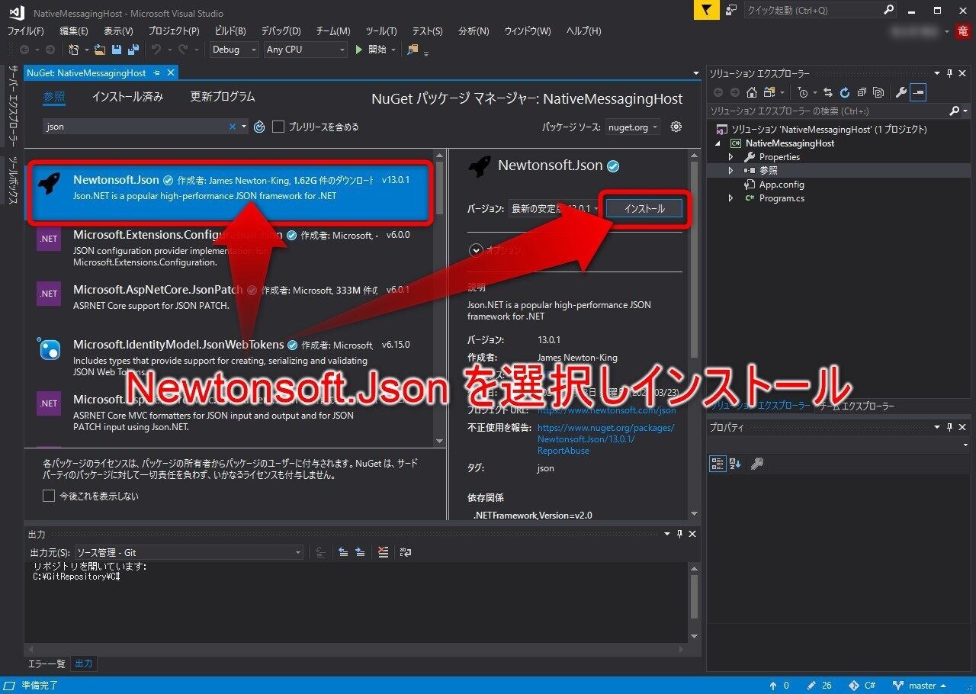Screen dimensions: 976x694
Task: Click the Save icon in toolbar
Action: click(117, 50)
